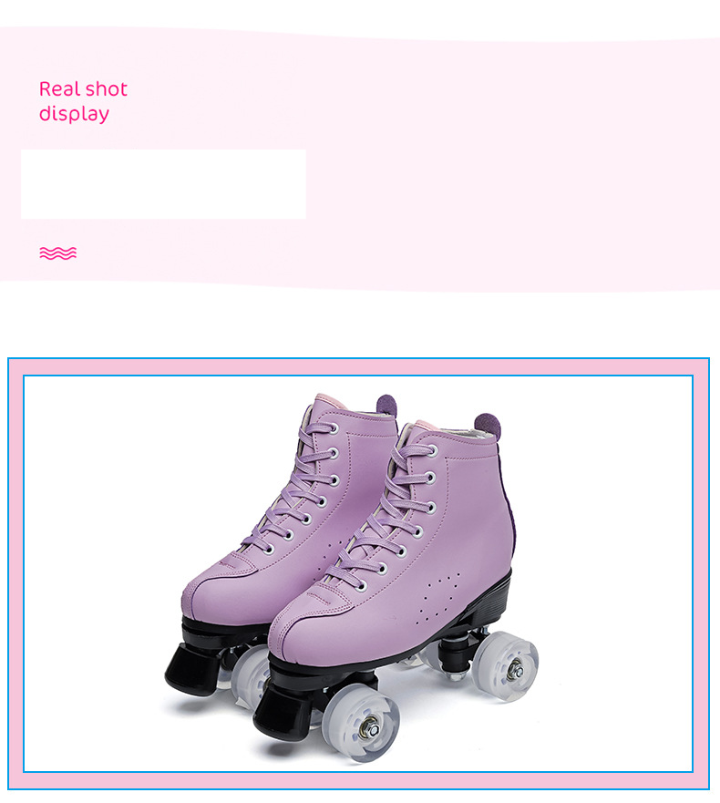This screenshot has height=803, width=720.
Task: Click the dark purple heel tab on rear skate
Action: 387,405
